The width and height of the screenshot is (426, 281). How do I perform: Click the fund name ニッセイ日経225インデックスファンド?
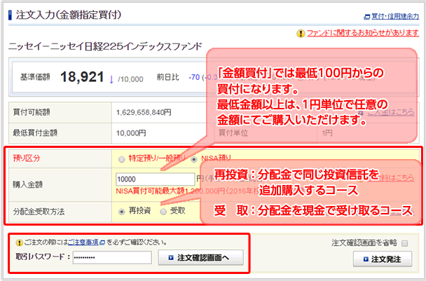pos(105,46)
